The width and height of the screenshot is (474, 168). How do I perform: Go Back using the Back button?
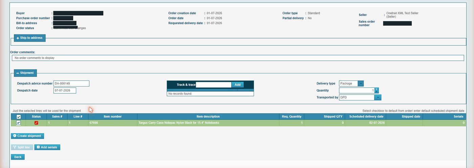[x=18, y=157]
